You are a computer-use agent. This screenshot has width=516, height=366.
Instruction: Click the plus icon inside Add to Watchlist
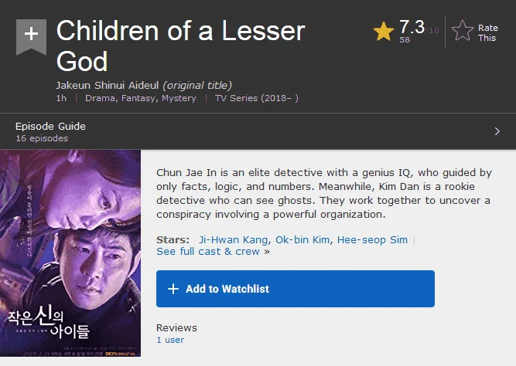point(173,289)
